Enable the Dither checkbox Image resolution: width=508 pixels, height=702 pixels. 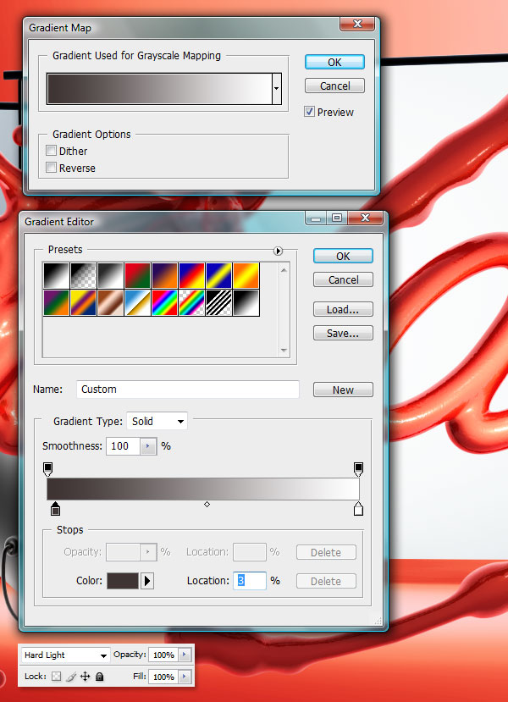tap(52, 151)
